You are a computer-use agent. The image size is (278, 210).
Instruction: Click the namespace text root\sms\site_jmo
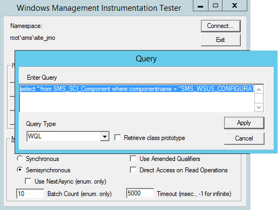(x=32, y=38)
